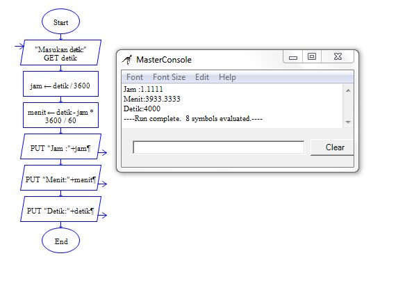Screen dimensions: 405x281
Task: Select the PUT "Detik:"+detik output symbol
Action: click(60, 209)
